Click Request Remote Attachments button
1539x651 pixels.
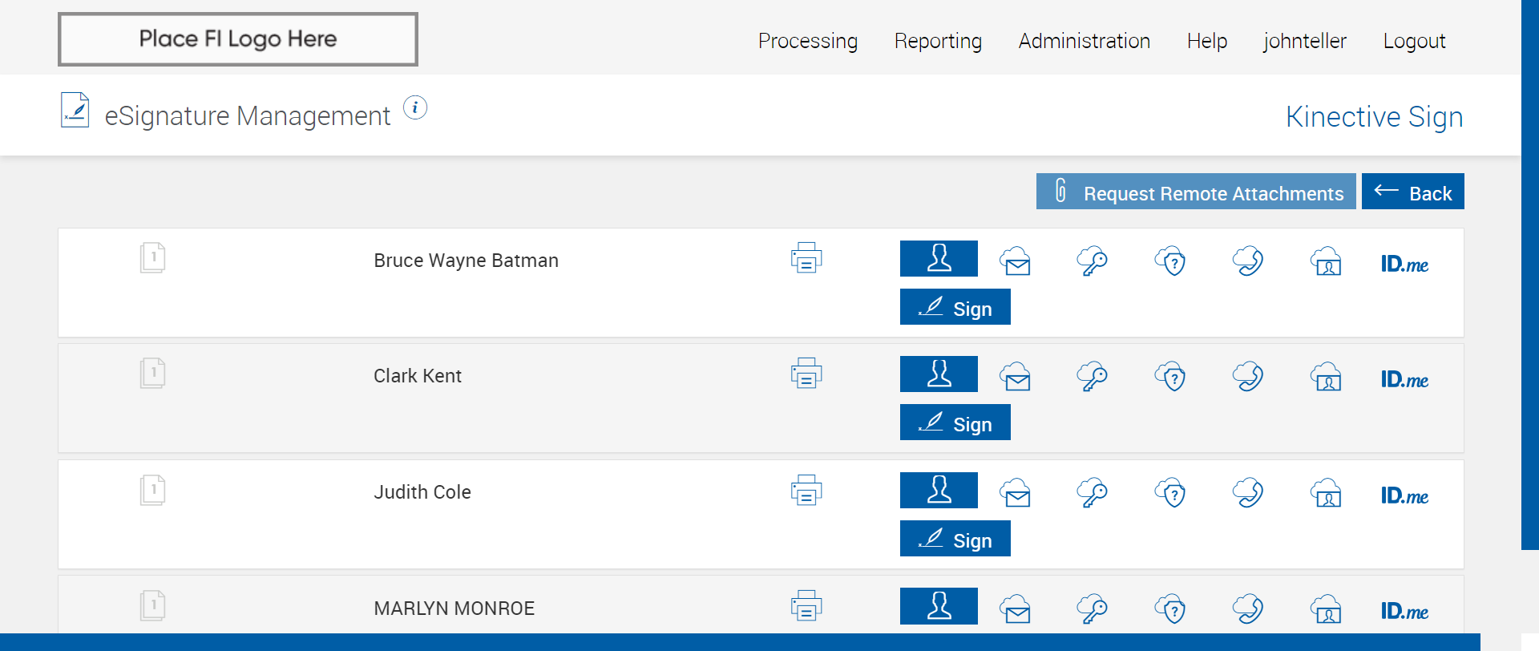(x=1196, y=192)
